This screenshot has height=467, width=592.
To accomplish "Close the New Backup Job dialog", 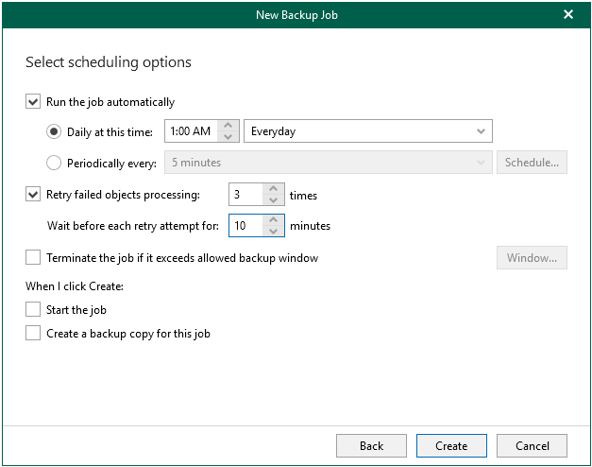I will pos(568,14).
